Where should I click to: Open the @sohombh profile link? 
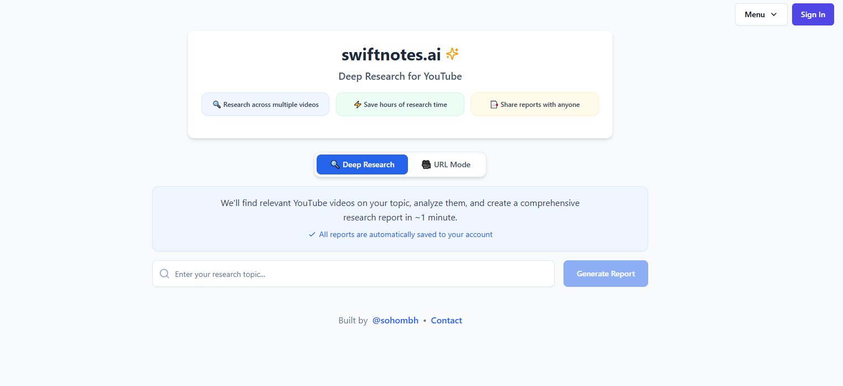point(395,321)
